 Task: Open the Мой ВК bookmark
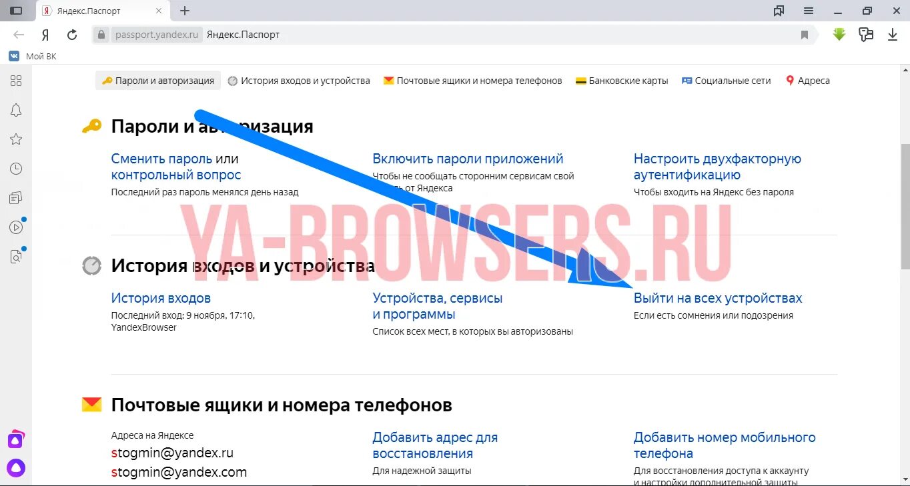[33, 57]
